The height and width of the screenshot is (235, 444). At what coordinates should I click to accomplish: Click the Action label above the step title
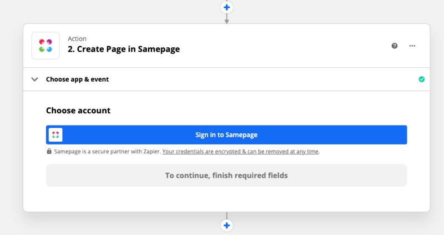tap(77, 38)
